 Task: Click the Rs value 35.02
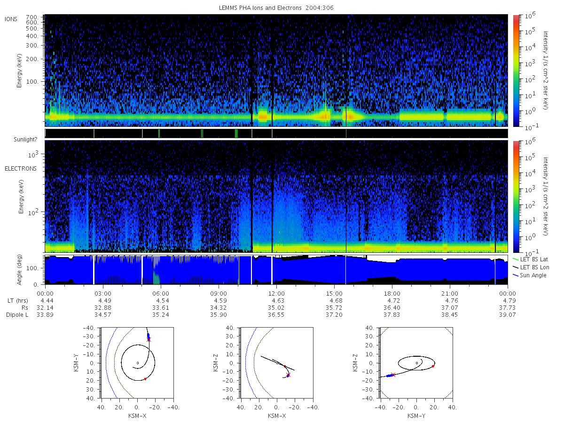pyautogui.click(x=276, y=307)
